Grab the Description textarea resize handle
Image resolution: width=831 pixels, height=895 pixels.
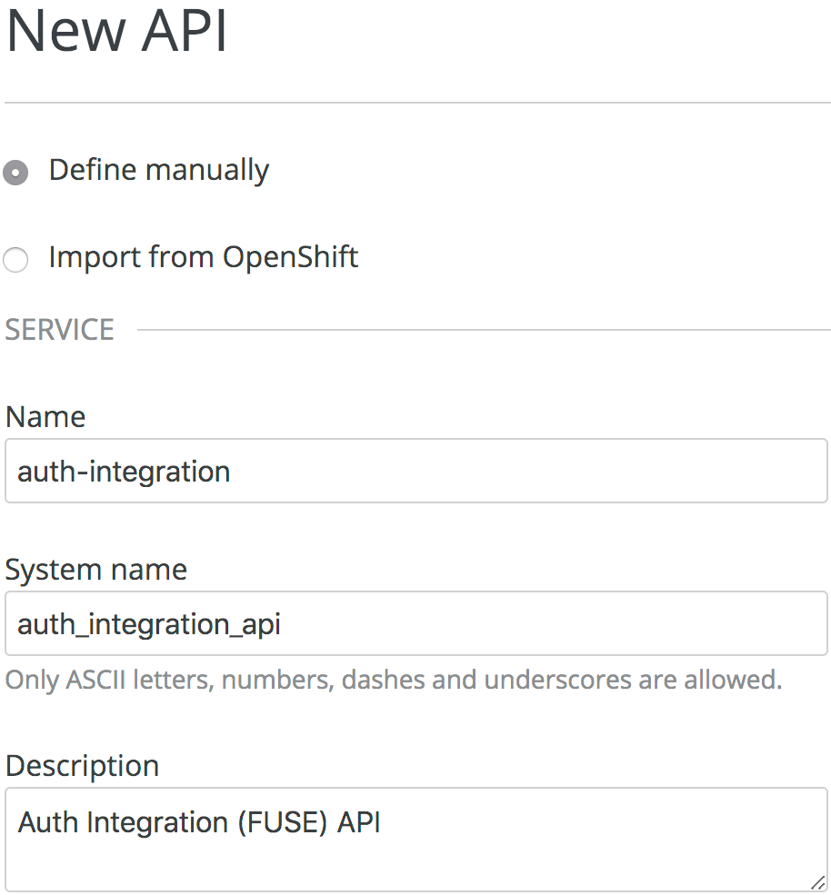[x=817, y=881]
